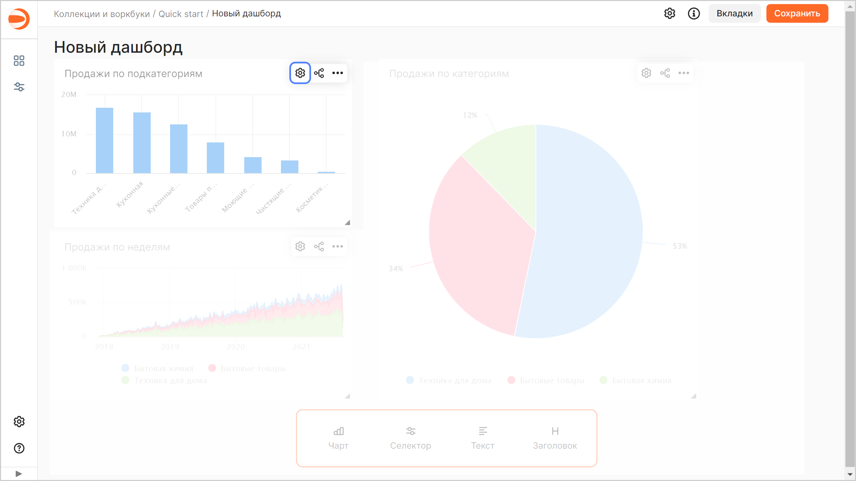
Task: Click DataLens logo in the sidebar
Action: pyautogui.click(x=19, y=19)
